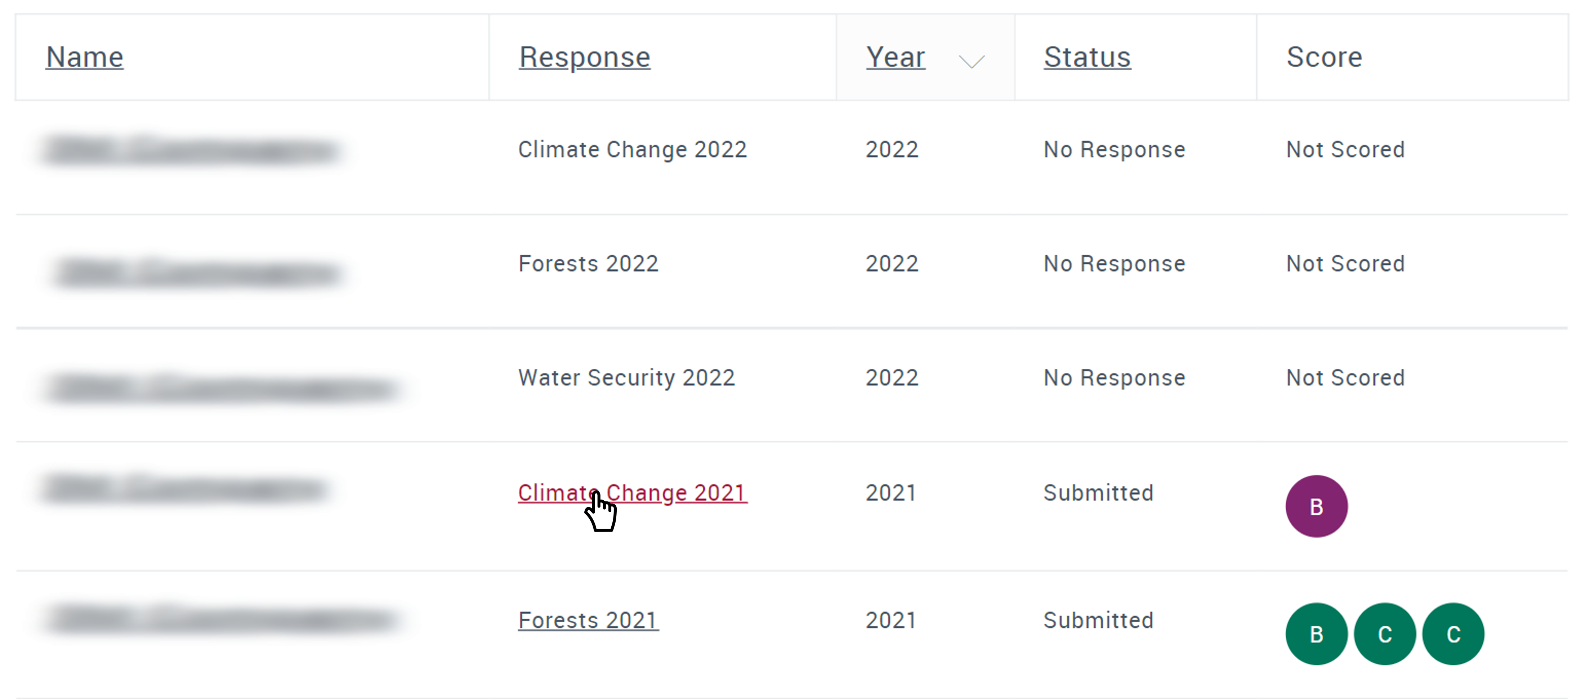This screenshot has height=699, width=1585.
Task: Click the first green C score badge
Action: [1384, 634]
